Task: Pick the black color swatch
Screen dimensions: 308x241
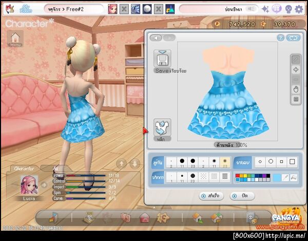Action: click(x=268, y=176)
